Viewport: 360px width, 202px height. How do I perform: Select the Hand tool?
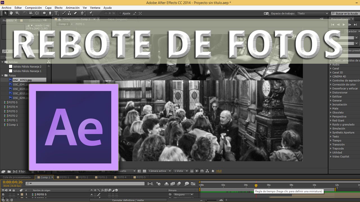click(11, 13)
